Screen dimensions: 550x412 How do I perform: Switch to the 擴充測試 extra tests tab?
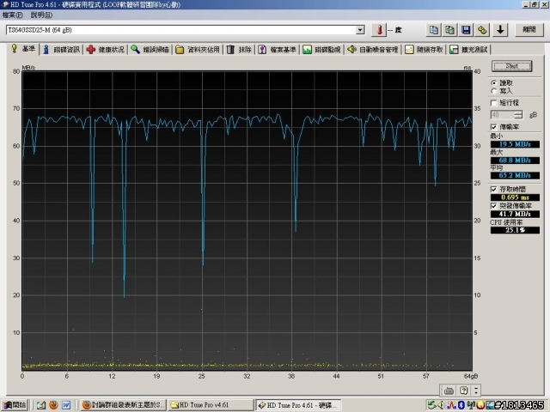pyautogui.click(x=468, y=50)
